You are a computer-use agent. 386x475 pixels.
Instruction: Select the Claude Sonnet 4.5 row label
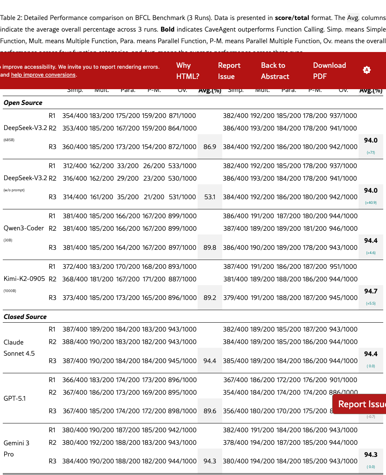[17, 348]
